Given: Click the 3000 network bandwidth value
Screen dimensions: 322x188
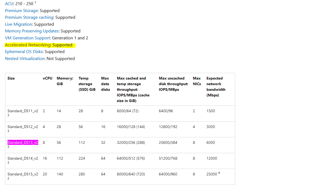Looking at the screenshot, I should coord(211,127).
